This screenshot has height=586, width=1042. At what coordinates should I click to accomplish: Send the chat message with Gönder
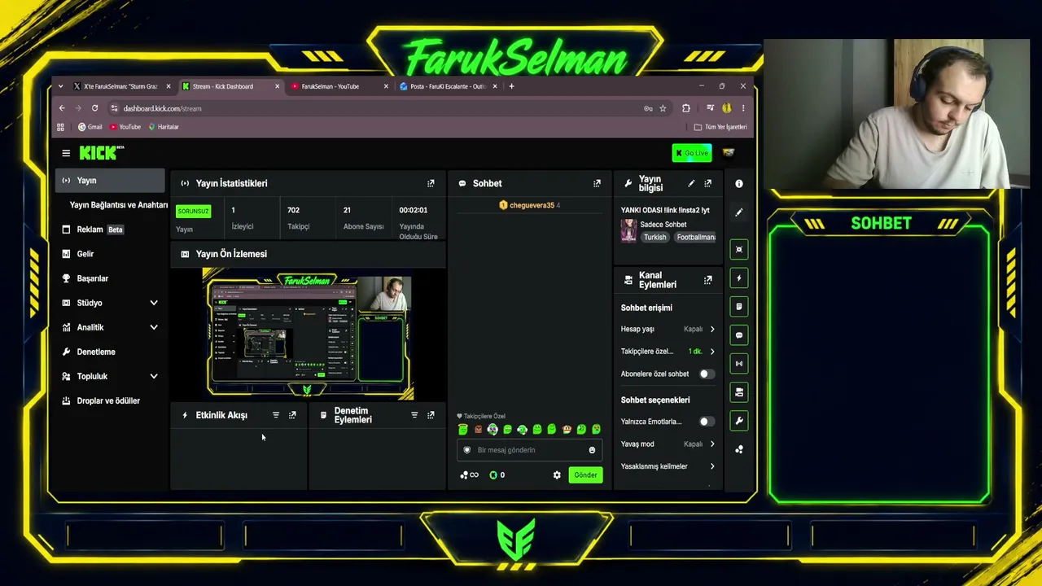[x=585, y=475]
